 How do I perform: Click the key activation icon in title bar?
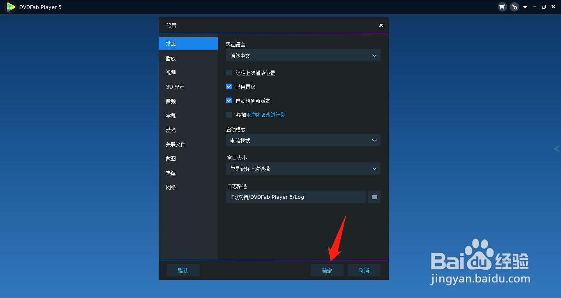point(514,7)
